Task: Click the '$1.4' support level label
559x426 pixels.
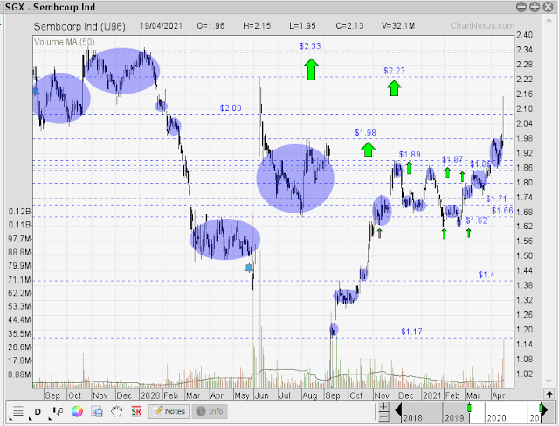Action: coord(487,275)
